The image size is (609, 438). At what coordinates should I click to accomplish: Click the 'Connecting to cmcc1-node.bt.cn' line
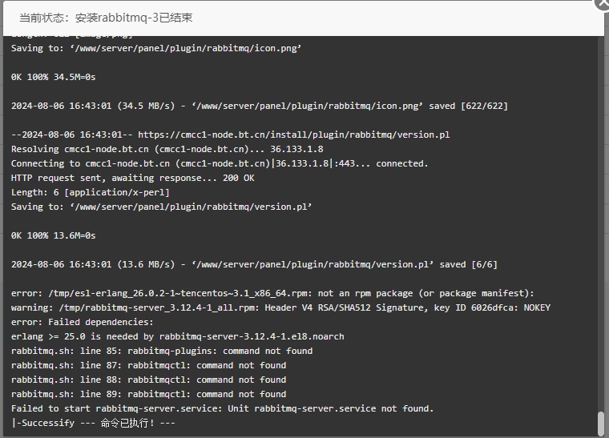click(220, 163)
